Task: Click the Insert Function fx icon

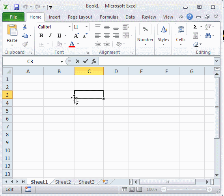Action: (94, 61)
